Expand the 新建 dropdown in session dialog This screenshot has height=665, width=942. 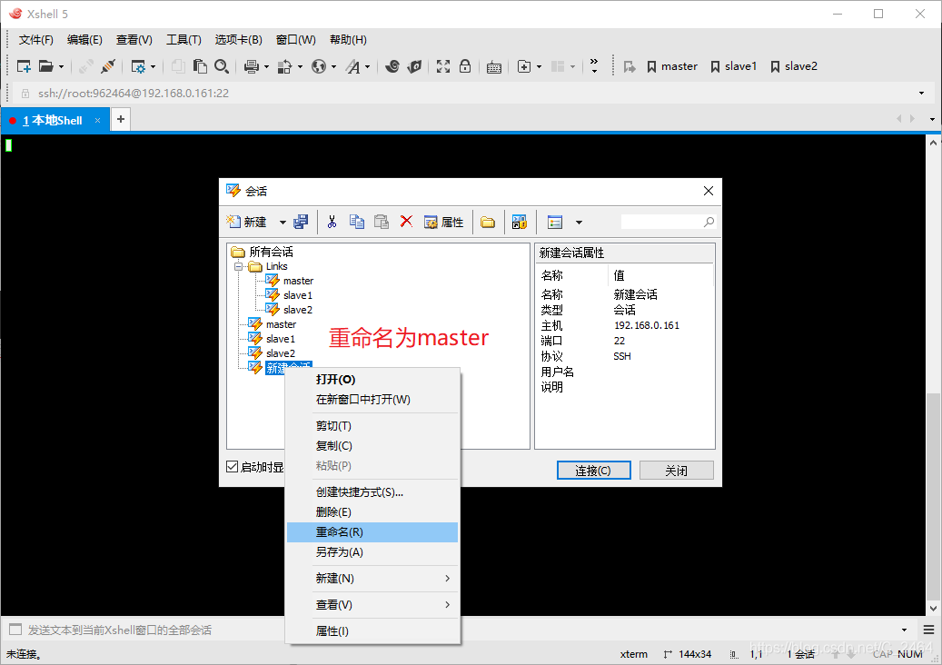pos(283,221)
